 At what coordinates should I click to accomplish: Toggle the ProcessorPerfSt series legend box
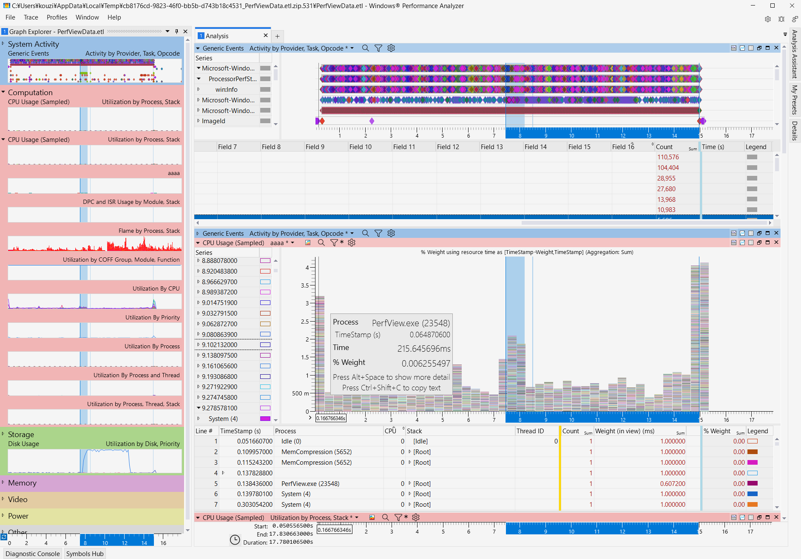(x=265, y=79)
